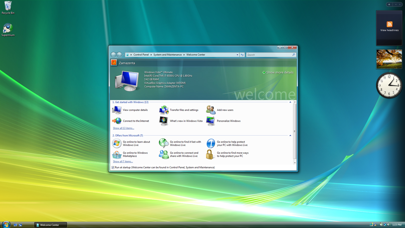
Task: Open the address bar history dropdown
Action: [237, 55]
